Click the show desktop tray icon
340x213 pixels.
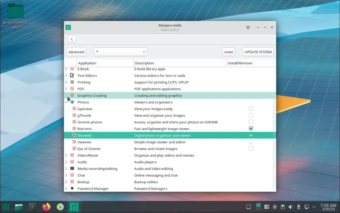[249, 207]
